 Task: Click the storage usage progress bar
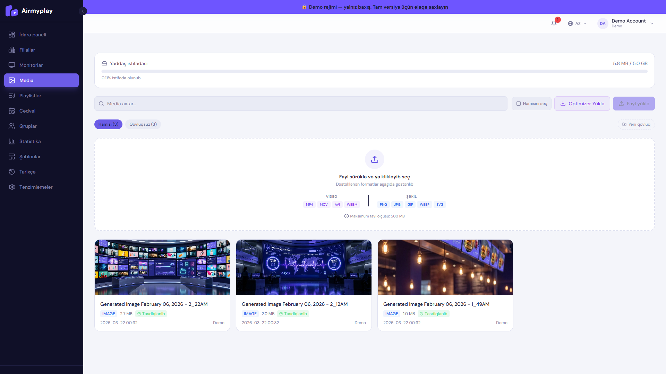click(374, 71)
